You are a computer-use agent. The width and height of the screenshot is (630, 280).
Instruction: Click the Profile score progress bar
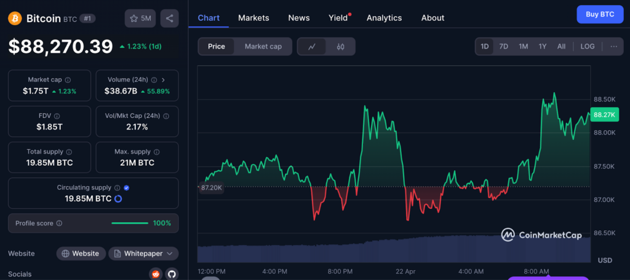click(130, 224)
